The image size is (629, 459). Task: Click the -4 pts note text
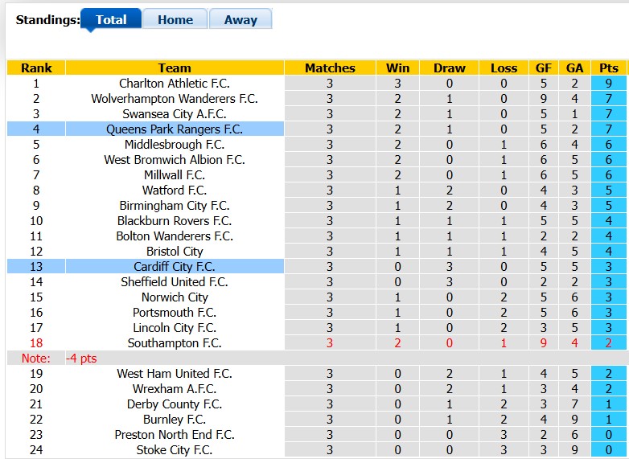(x=81, y=358)
